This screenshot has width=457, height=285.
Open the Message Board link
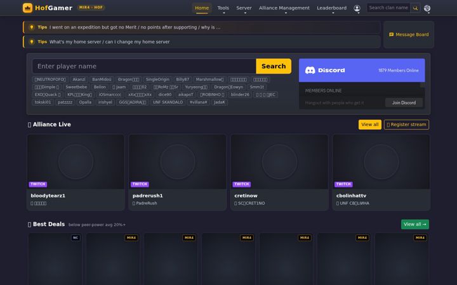(x=409, y=35)
